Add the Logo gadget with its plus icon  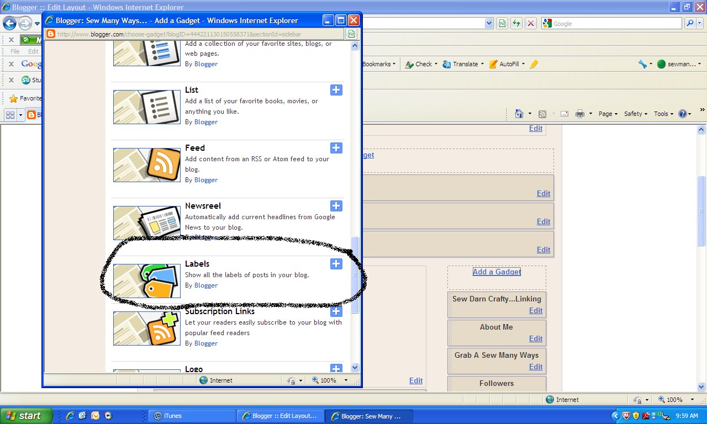point(336,368)
